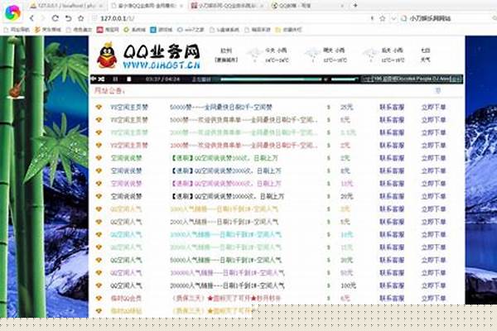Open the address bar dropdown arrow

click(x=393, y=18)
